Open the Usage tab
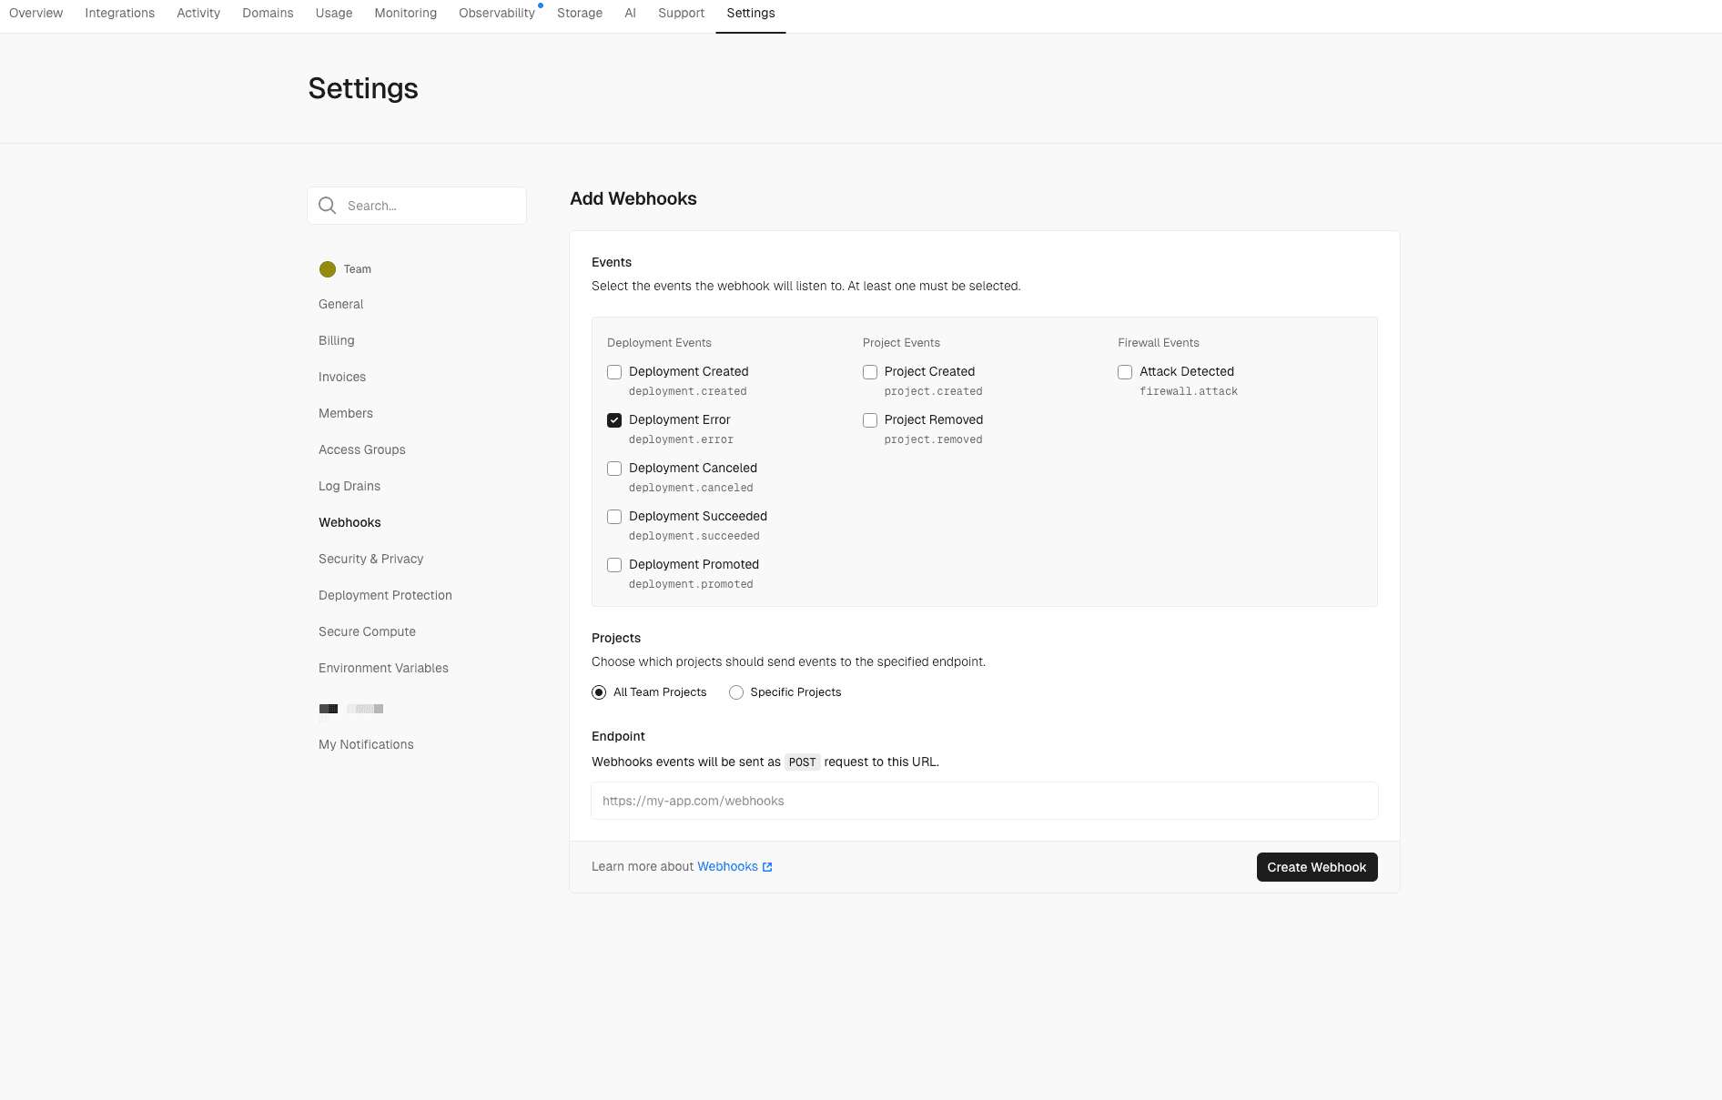 click(x=334, y=13)
